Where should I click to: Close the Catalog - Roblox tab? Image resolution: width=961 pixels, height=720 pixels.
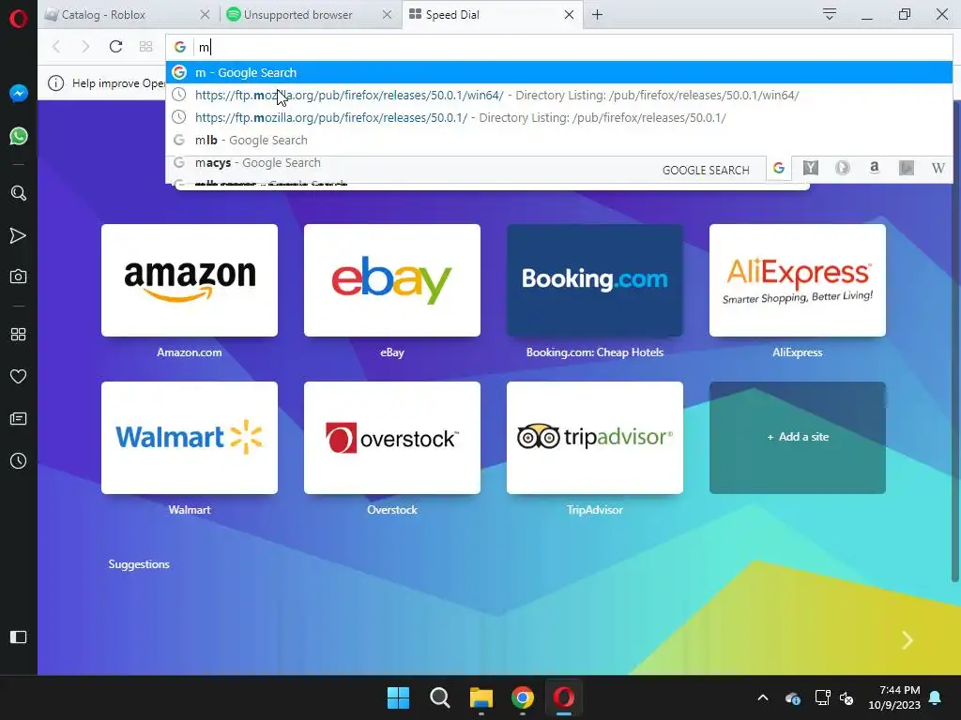pyautogui.click(x=205, y=15)
